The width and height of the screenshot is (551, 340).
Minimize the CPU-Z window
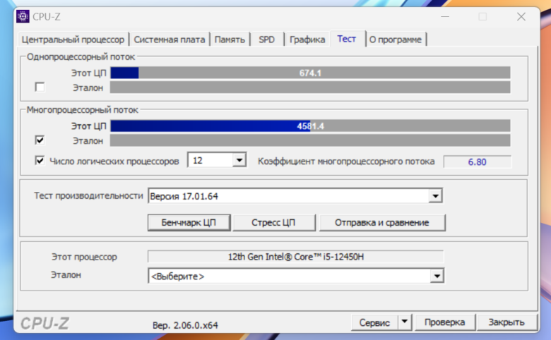(445, 16)
